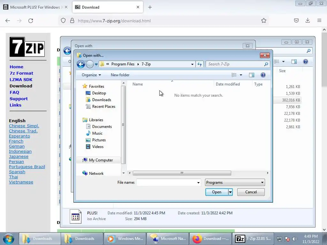Click the Windows Start button

coord(9,239)
